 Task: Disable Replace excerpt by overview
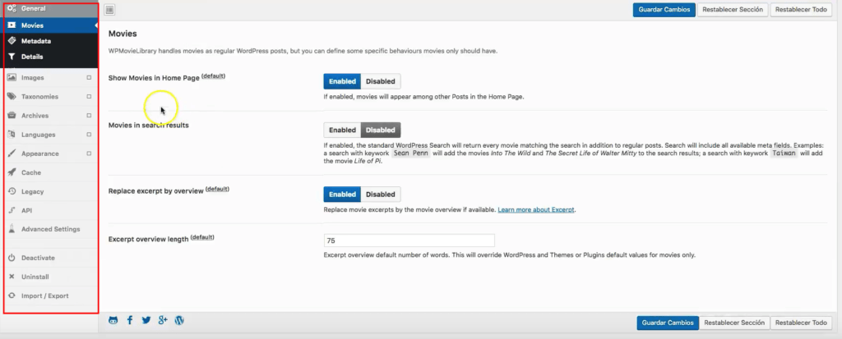[380, 195]
